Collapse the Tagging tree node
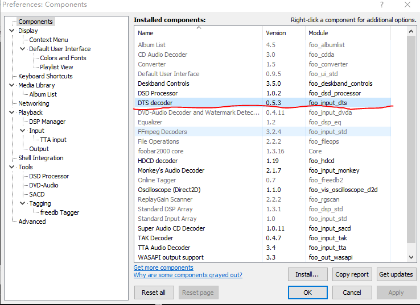Viewport: 420px width, 305px height. click(23, 203)
